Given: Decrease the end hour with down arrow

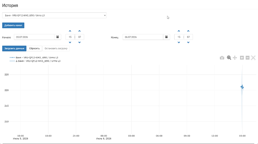Looking at the screenshot, I should 179,43.
